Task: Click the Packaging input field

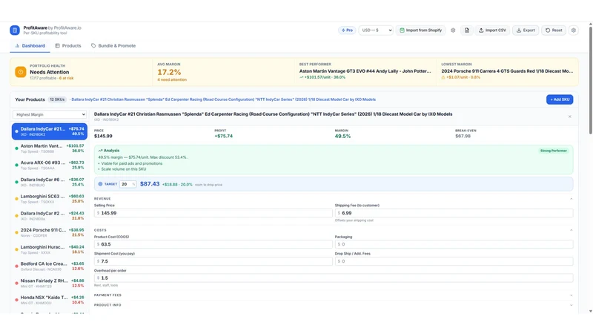Action: coord(454,244)
